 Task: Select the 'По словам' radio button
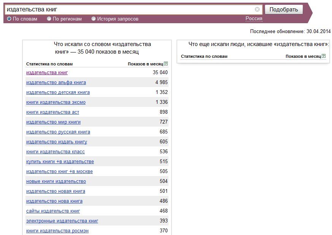tap(9, 19)
